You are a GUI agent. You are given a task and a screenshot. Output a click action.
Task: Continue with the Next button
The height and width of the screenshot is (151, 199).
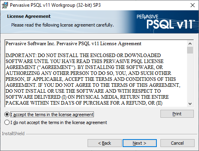(140, 143)
